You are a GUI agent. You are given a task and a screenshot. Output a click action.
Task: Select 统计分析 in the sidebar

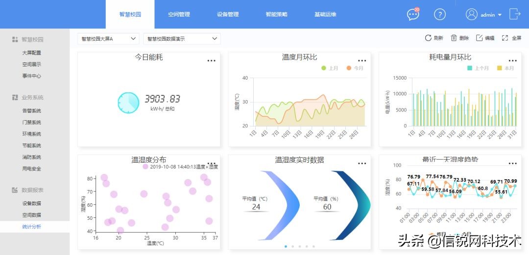tap(35, 227)
